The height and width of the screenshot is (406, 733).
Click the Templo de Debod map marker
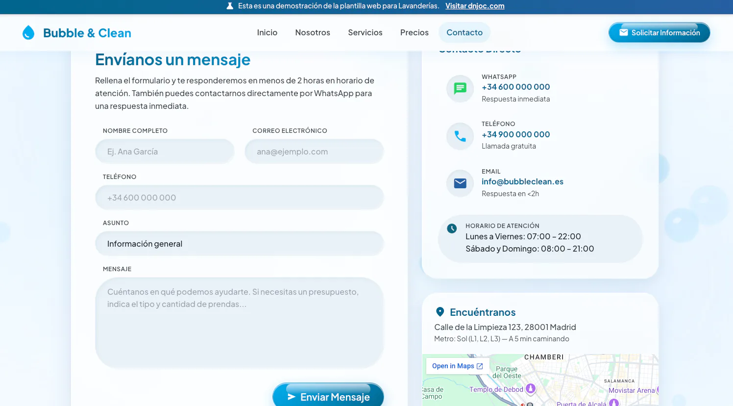click(531, 389)
